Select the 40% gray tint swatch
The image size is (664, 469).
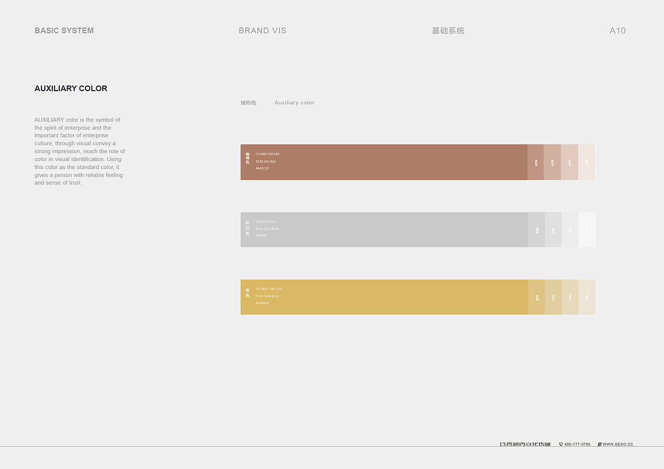point(570,230)
